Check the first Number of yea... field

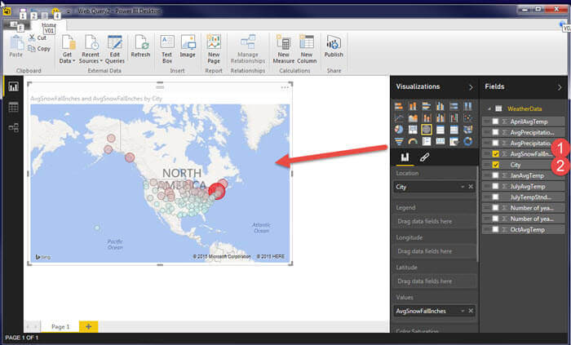tap(495, 208)
